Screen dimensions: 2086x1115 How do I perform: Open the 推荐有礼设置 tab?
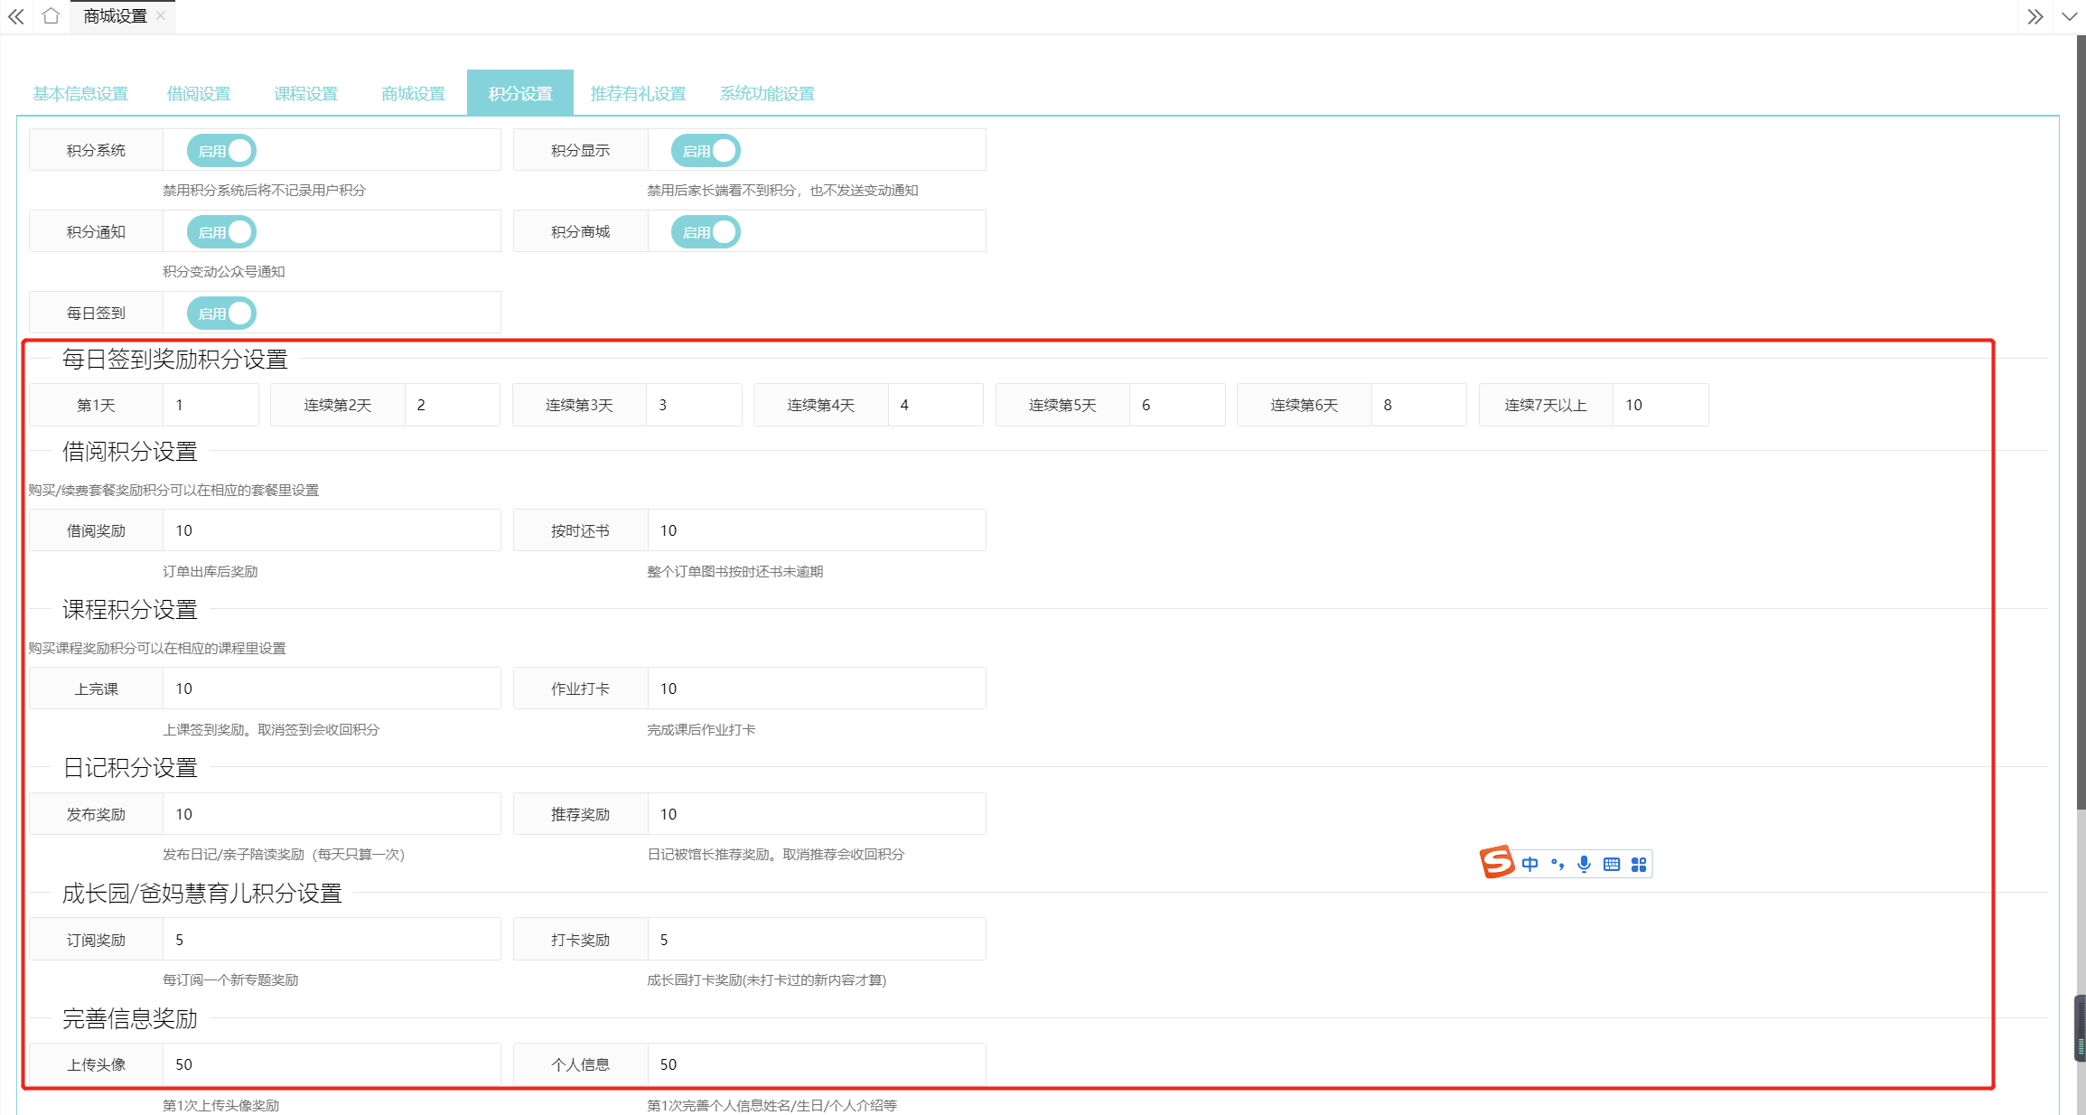(638, 93)
